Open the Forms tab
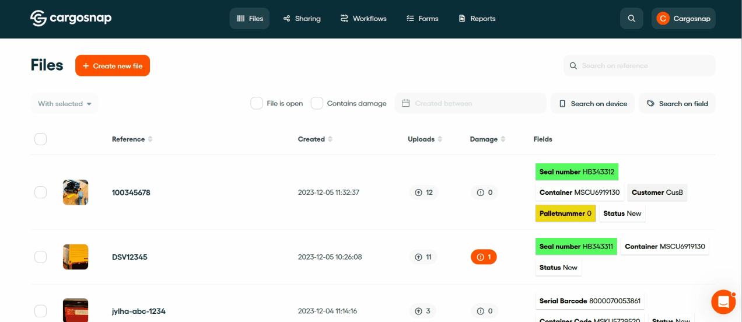The image size is (742, 322). [x=422, y=19]
